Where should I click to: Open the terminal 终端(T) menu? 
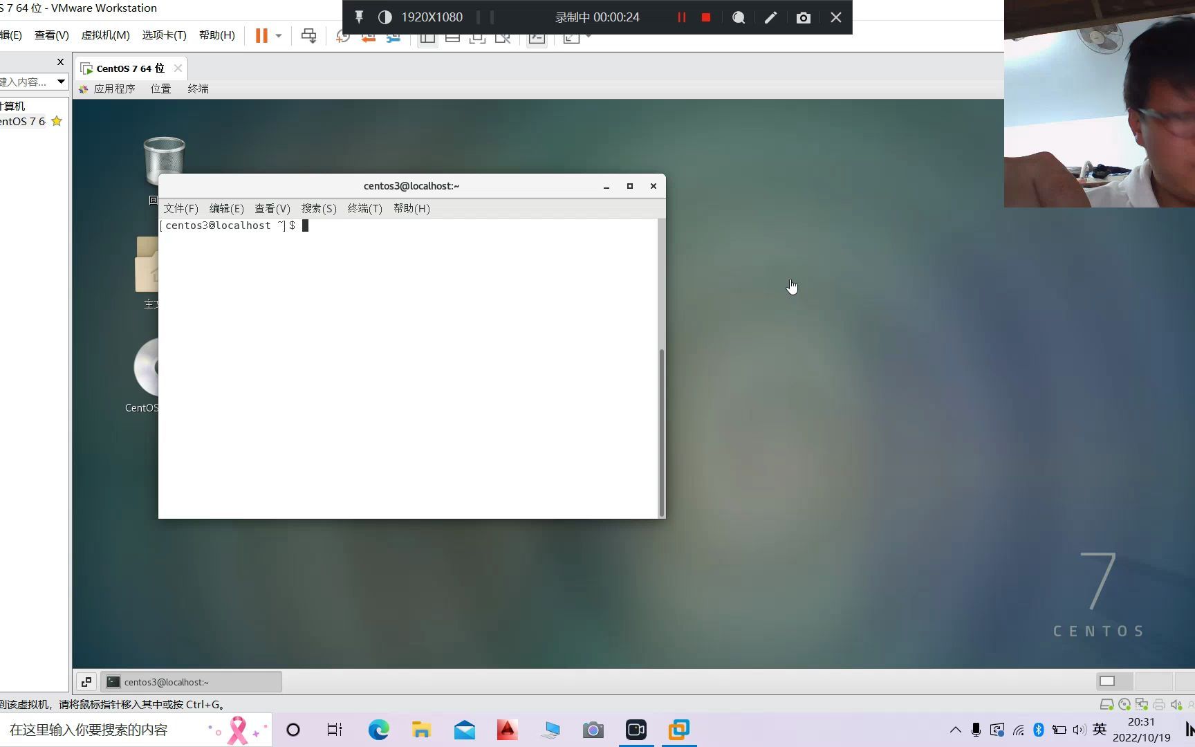[x=364, y=208]
